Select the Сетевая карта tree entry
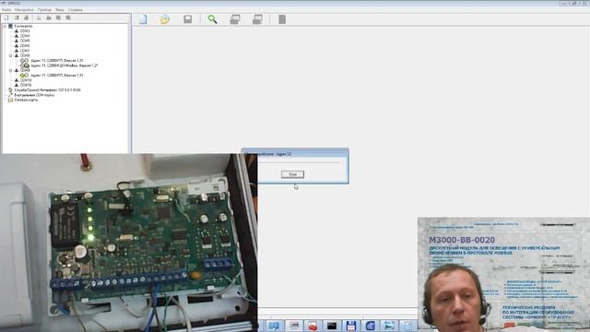The image size is (590, 332). [26, 100]
